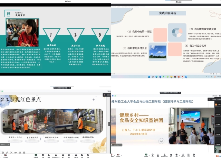The image size is (221, 166).
Task: Click the Windows Start button in the top-right taskbar
Action: click(x=150, y=76)
